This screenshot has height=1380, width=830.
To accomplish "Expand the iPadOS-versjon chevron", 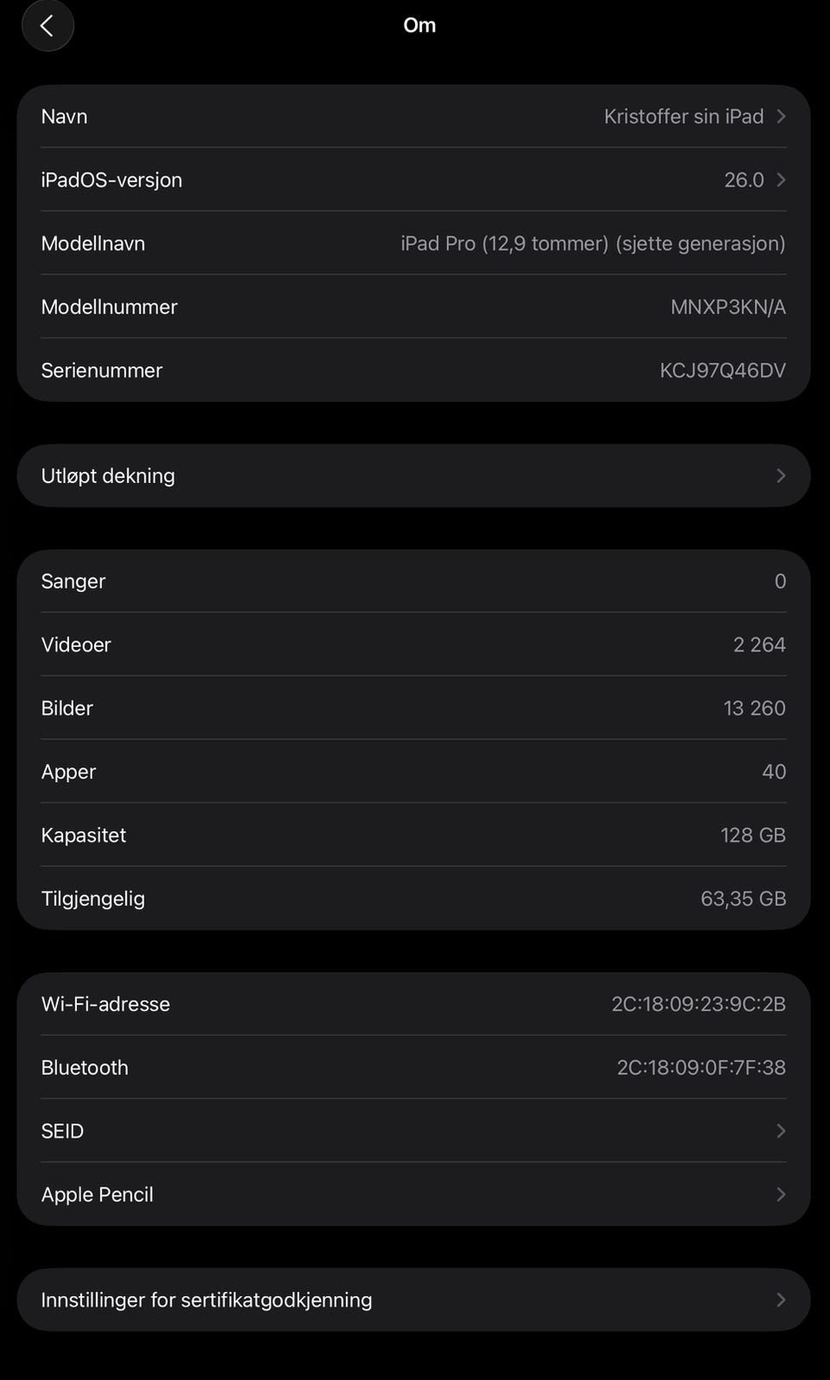I will click(x=781, y=180).
